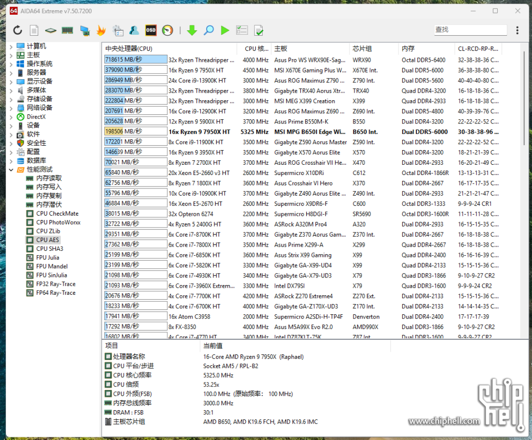Open the FPU Mandel benchmark

(x=52, y=267)
